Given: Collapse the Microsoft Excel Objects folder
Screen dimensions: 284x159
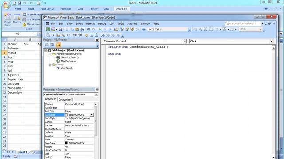Looking at the screenshot, I should click(50, 54).
